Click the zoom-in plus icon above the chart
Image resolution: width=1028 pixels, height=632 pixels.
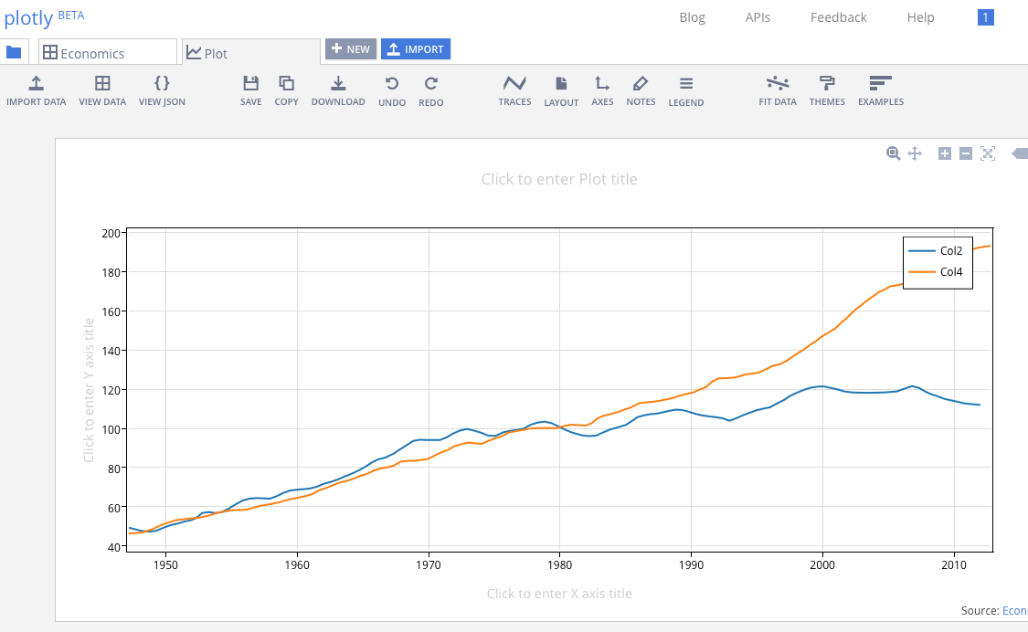tap(945, 153)
